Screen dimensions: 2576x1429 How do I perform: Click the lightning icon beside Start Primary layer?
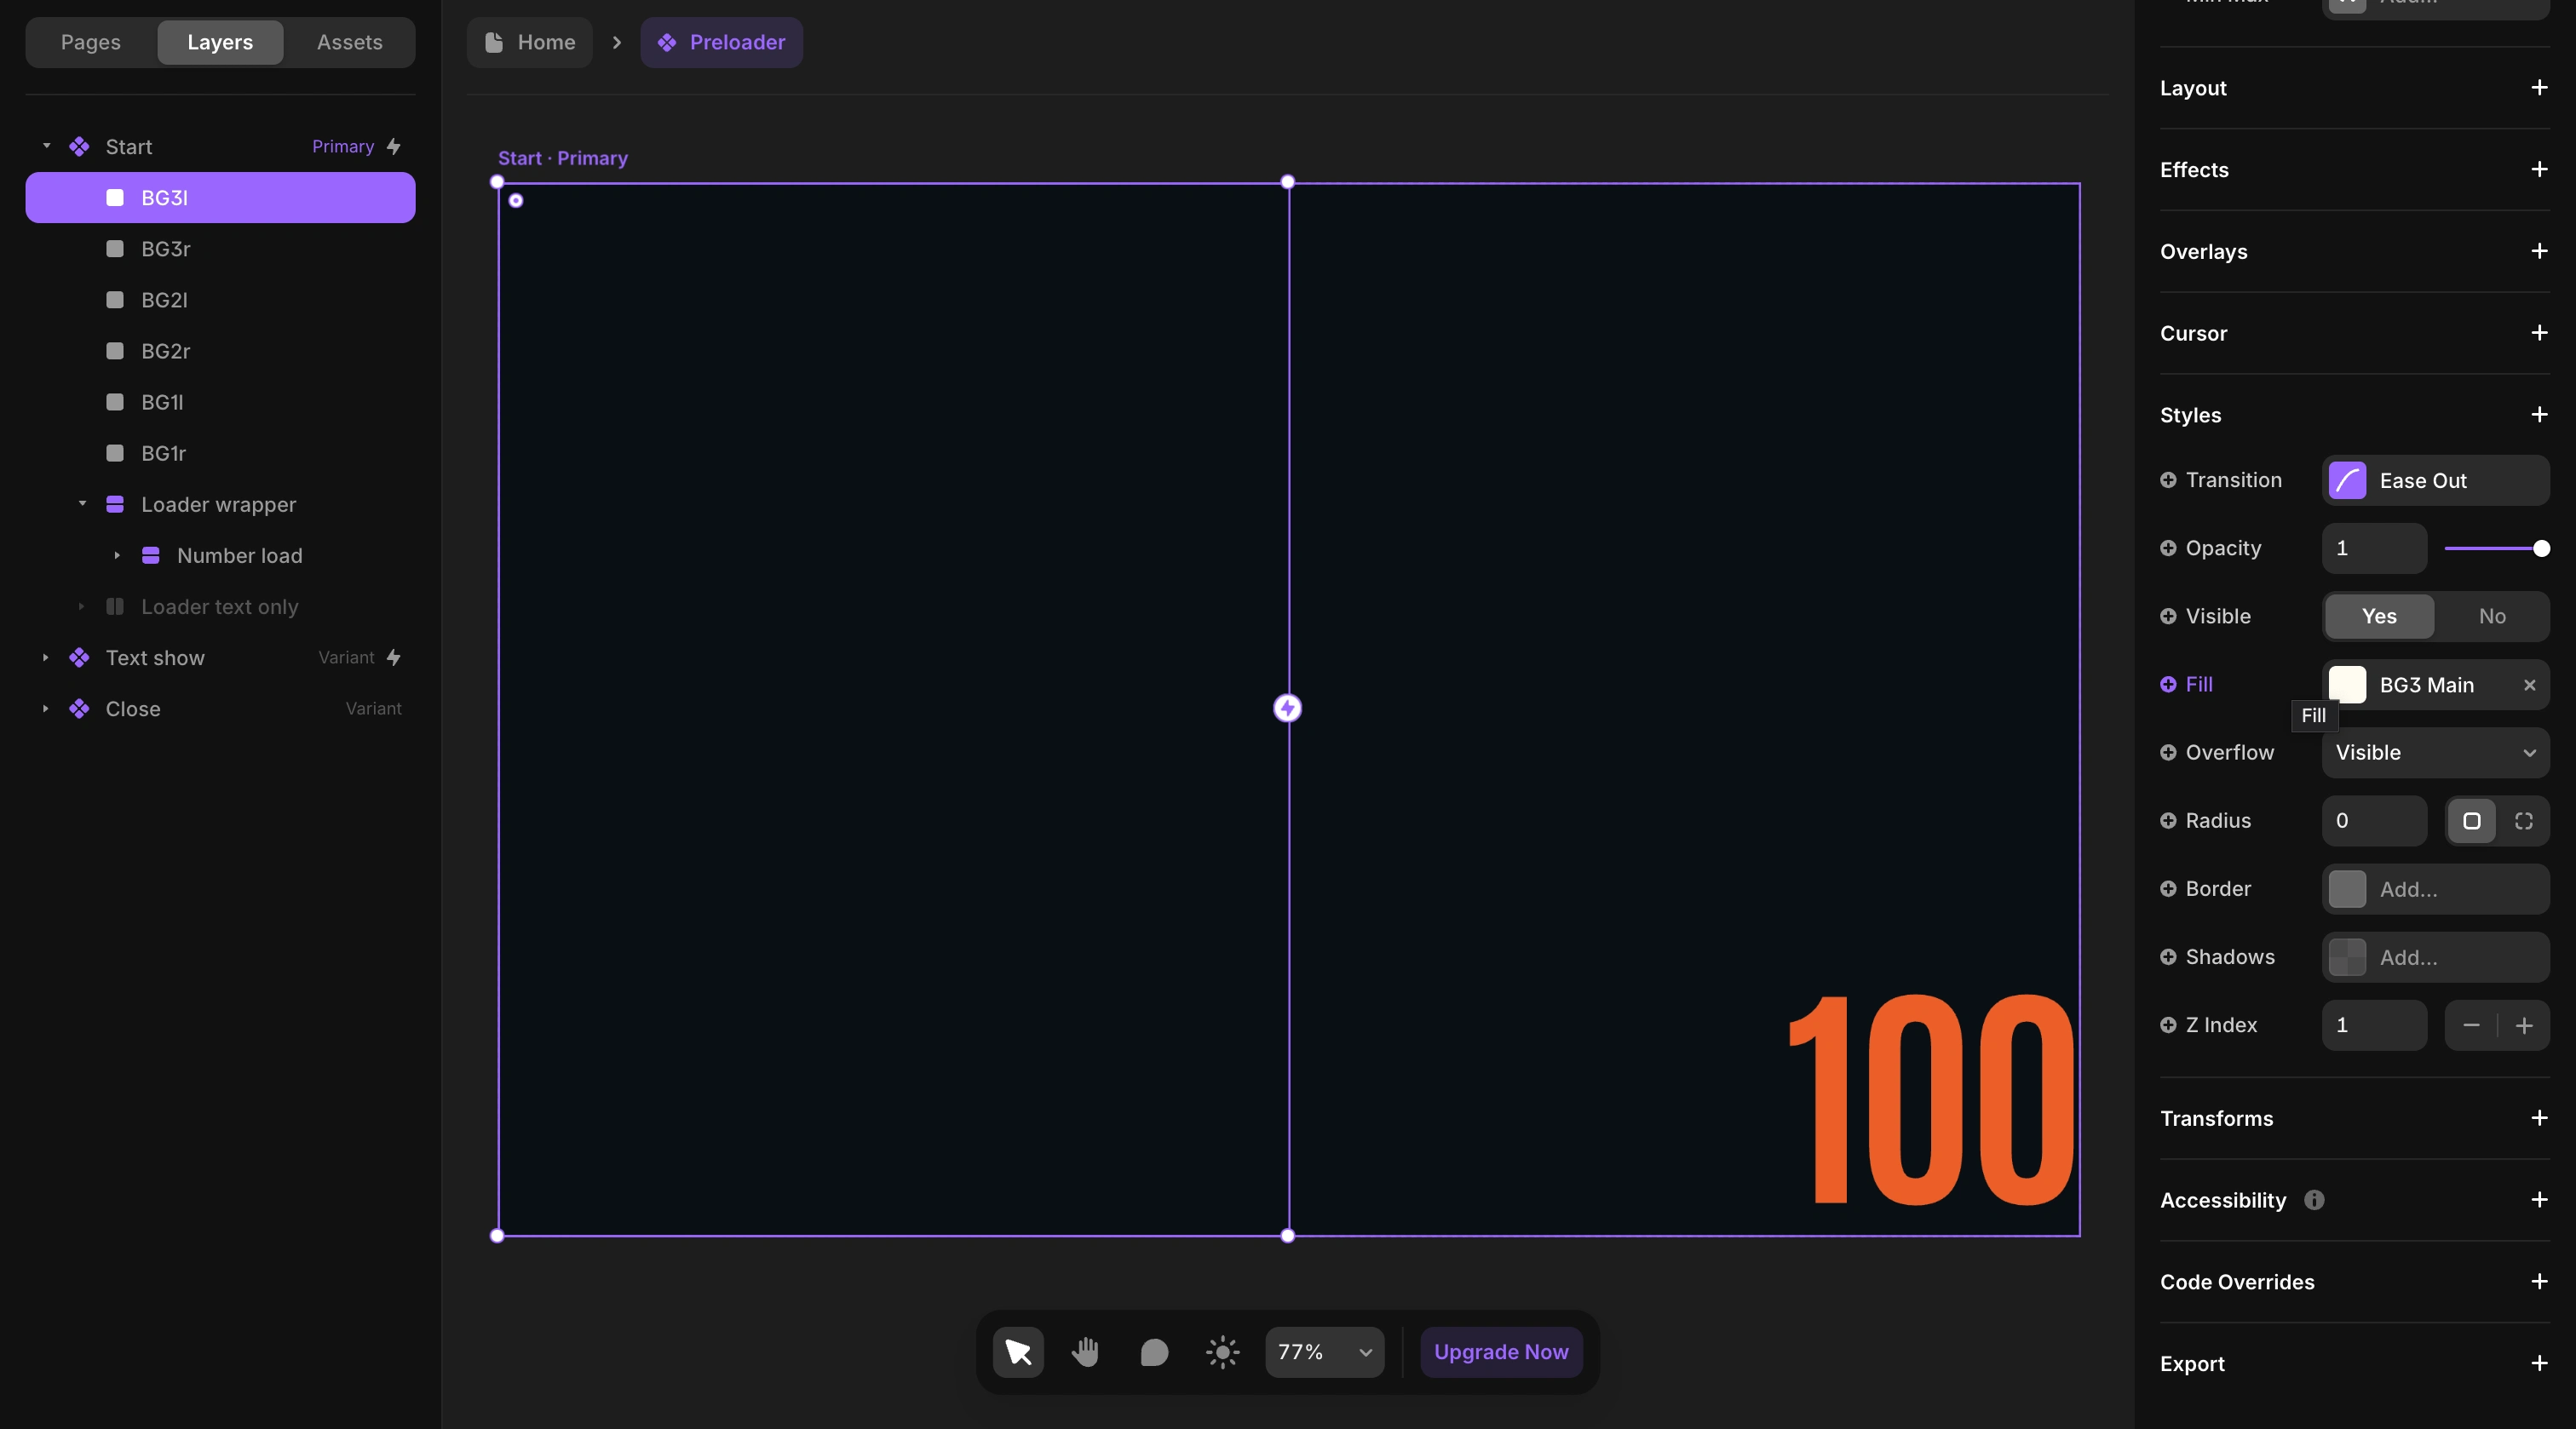pyautogui.click(x=391, y=146)
